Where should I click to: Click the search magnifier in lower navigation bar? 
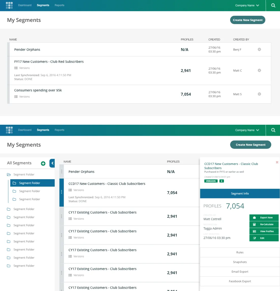(x=273, y=130)
